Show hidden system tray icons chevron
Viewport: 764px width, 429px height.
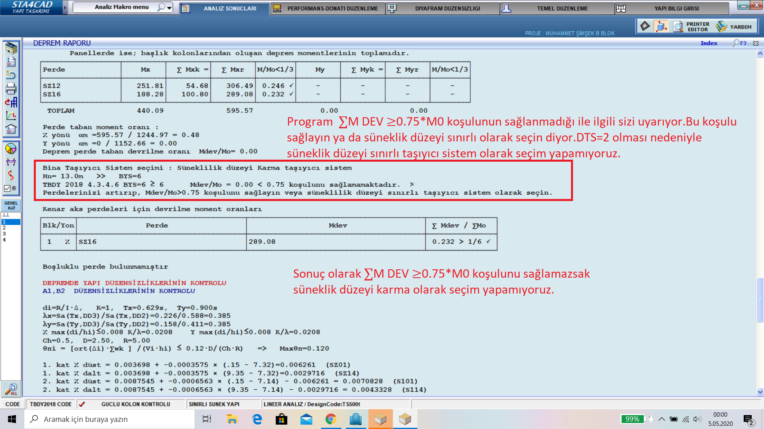661,419
